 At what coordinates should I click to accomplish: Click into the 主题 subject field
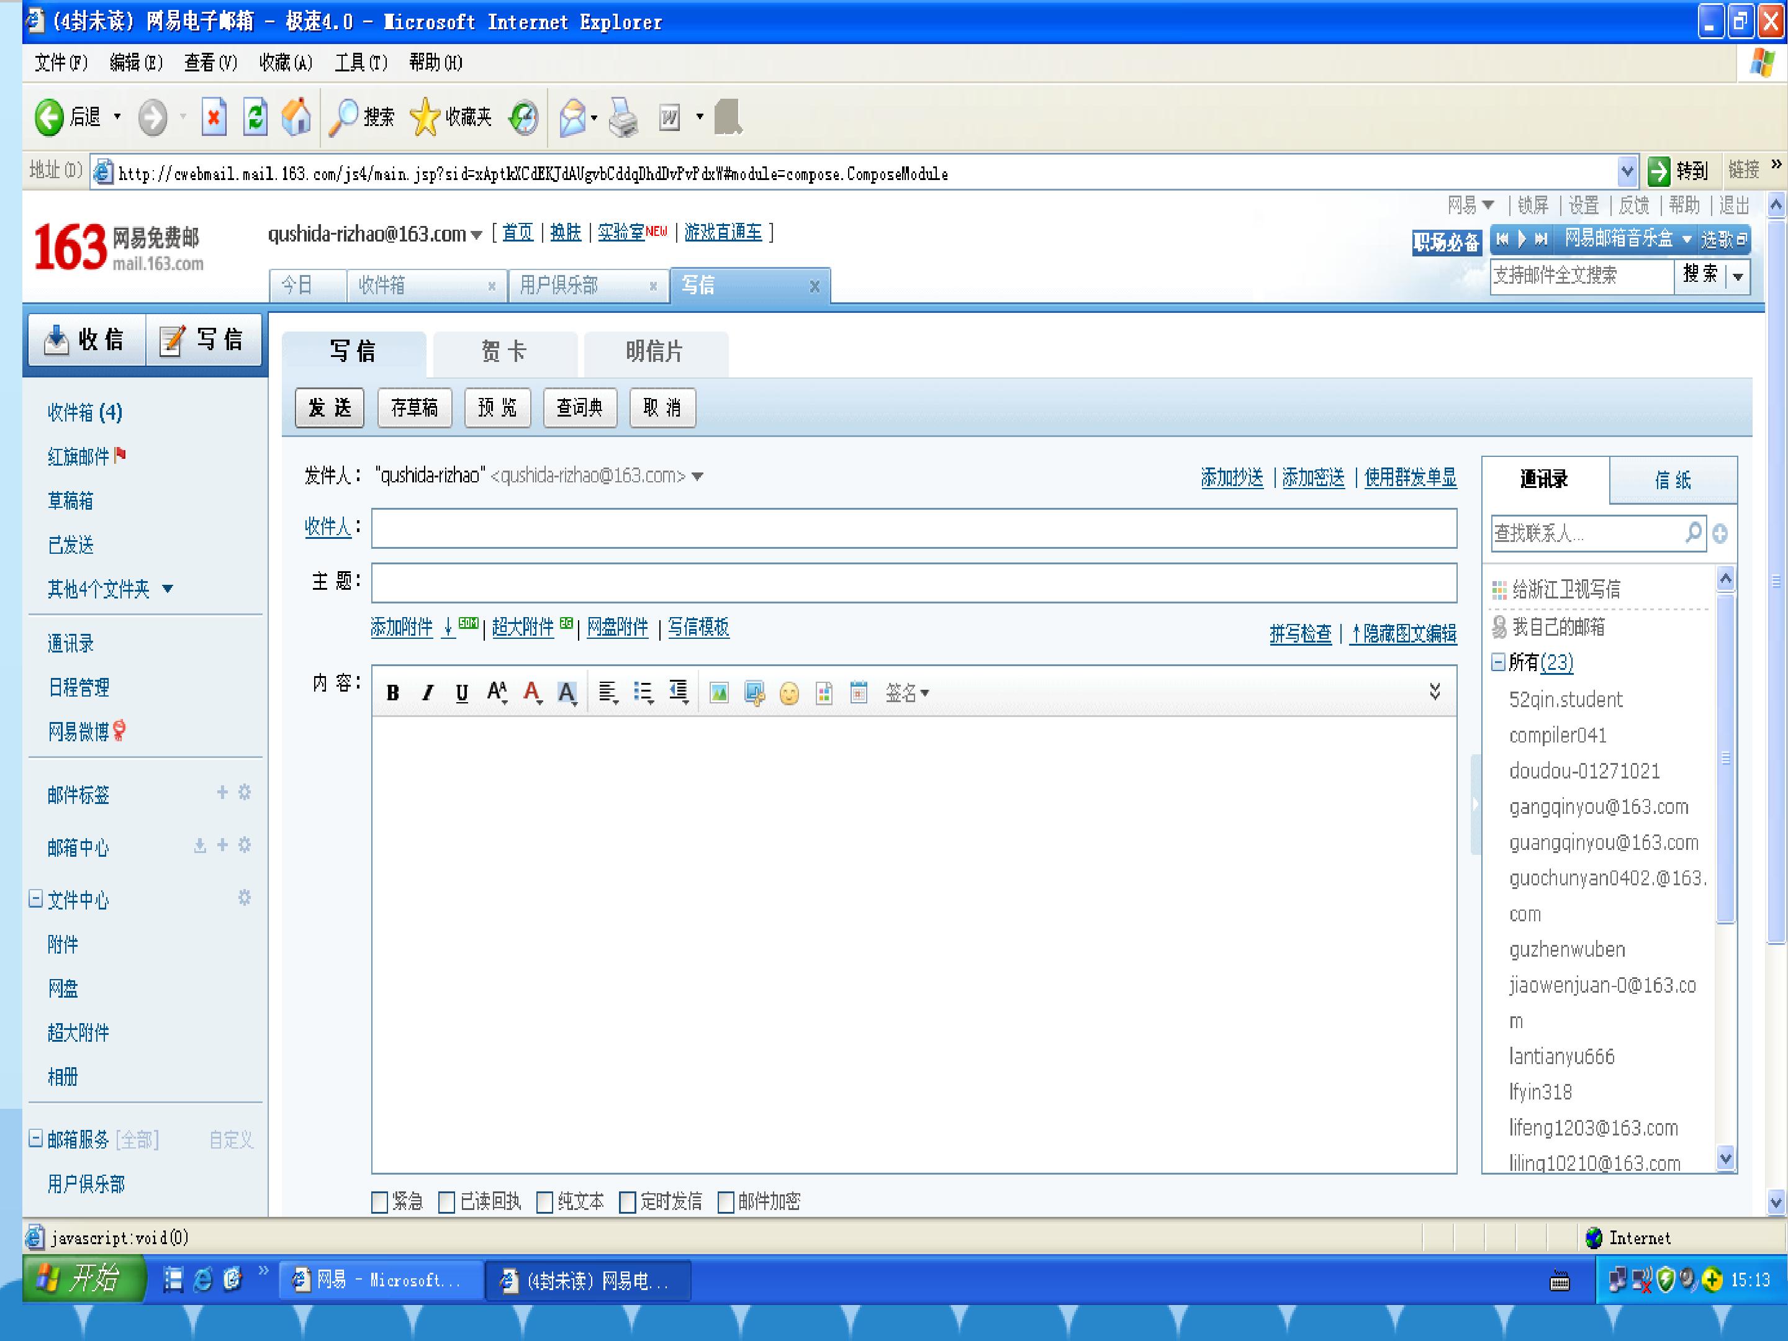pyautogui.click(x=914, y=583)
